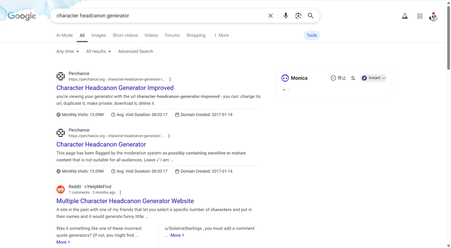
Task: Expand the More search categories menu
Action: point(221,35)
